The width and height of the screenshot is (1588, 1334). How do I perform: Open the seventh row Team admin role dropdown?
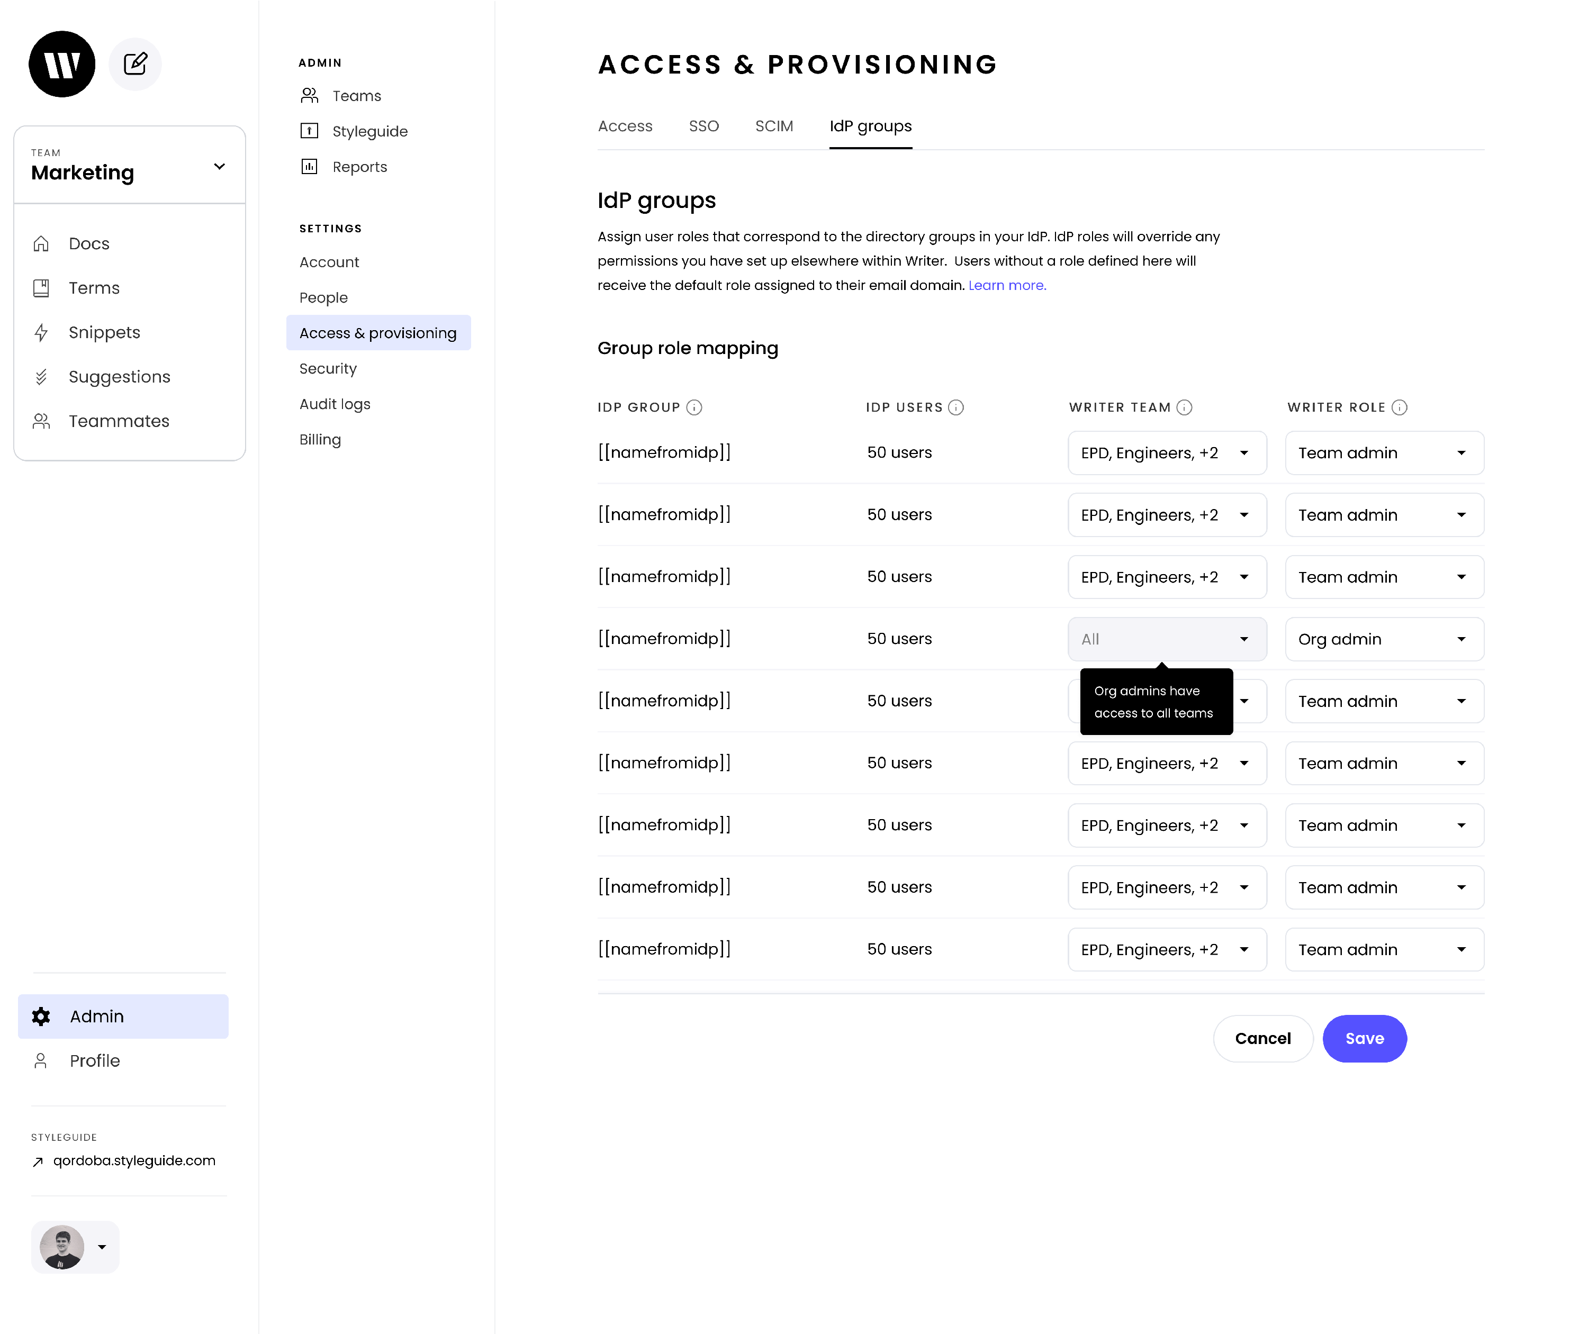click(1385, 825)
